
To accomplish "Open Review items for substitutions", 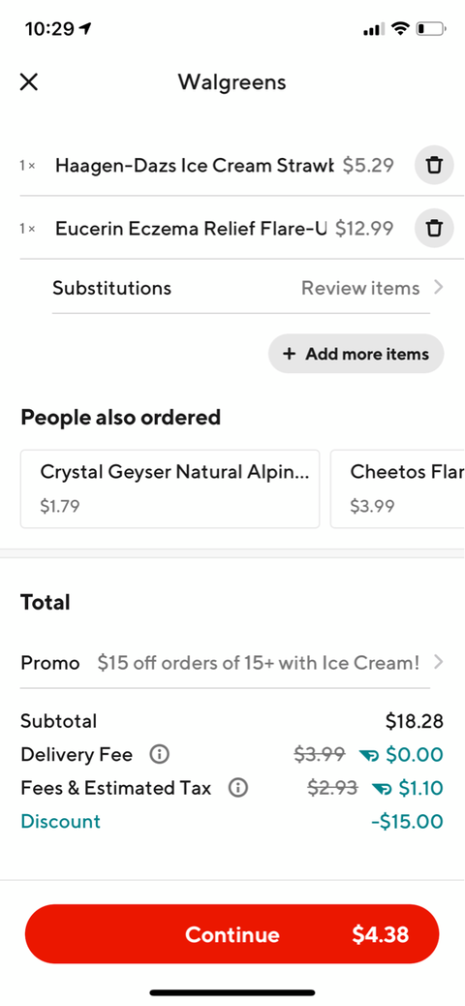I will tap(360, 288).
